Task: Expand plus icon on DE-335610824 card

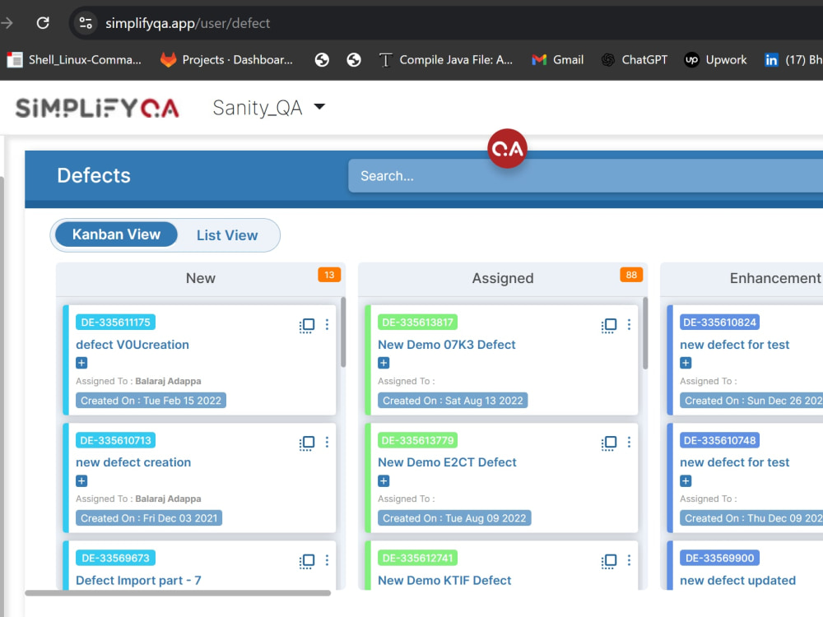Action: pyautogui.click(x=686, y=363)
